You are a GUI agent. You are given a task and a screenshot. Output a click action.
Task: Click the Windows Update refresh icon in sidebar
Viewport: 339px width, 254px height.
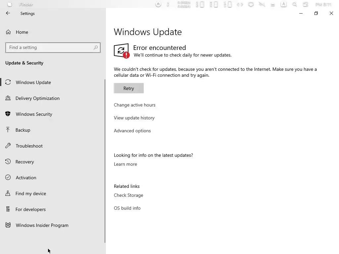8,82
